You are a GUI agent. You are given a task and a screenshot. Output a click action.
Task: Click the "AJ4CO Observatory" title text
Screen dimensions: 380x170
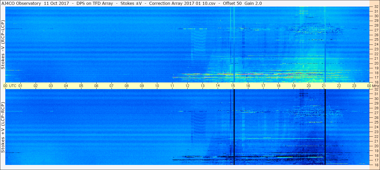[x=21, y=4]
